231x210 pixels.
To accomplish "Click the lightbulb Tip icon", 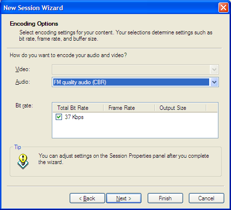I will (23, 161).
